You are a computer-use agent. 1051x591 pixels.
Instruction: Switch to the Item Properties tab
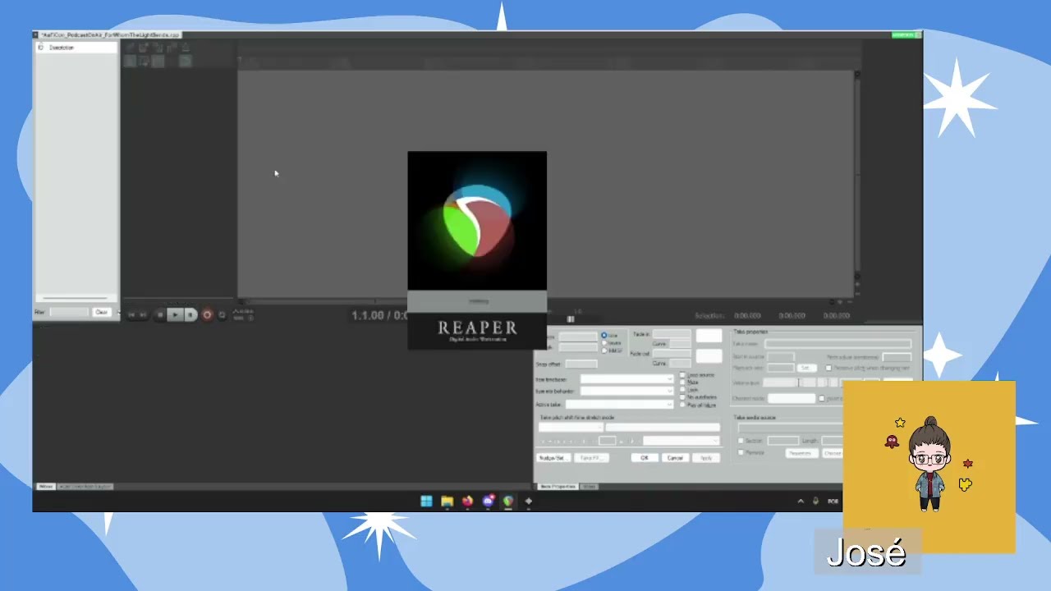click(558, 487)
